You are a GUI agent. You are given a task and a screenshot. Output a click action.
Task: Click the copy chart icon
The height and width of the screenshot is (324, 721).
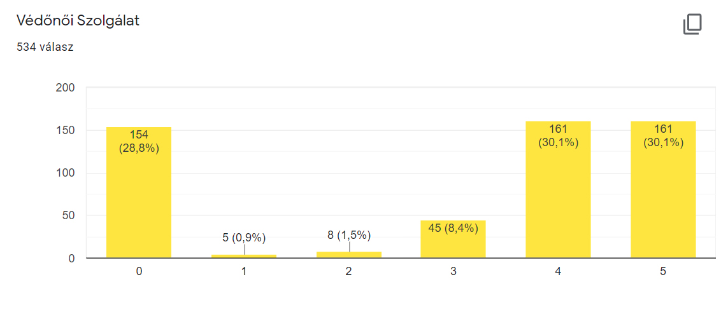(692, 24)
